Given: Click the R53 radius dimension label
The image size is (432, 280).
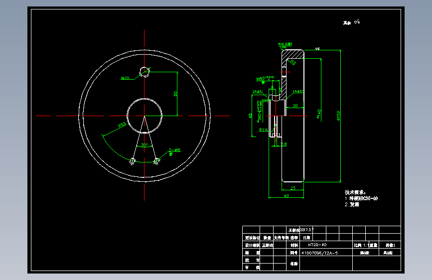Looking at the screenshot, I should (122, 125).
